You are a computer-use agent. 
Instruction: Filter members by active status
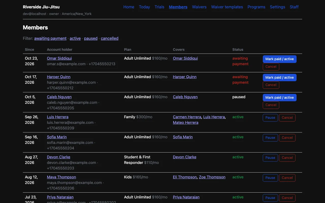tap(75, 39)
